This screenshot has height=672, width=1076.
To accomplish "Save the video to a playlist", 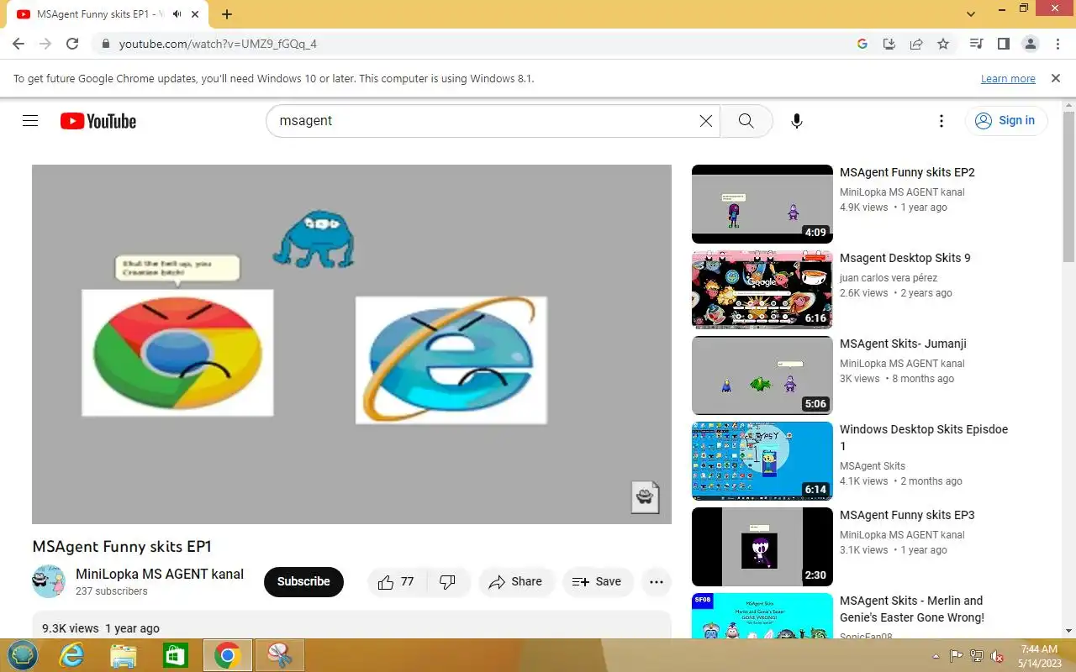I will 597,581.
